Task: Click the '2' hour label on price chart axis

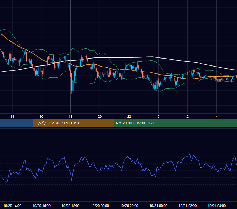Action: coord(188,117)
